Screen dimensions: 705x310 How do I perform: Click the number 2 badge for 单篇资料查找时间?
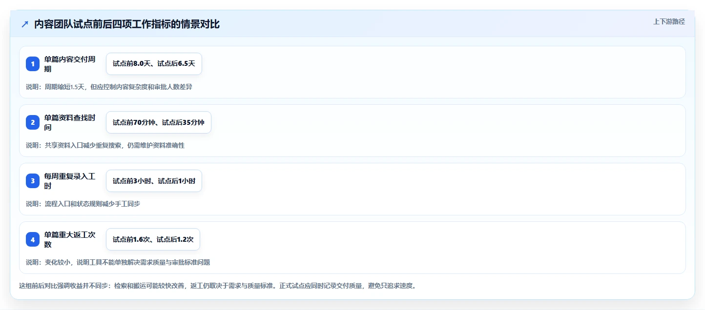(33, 122)
